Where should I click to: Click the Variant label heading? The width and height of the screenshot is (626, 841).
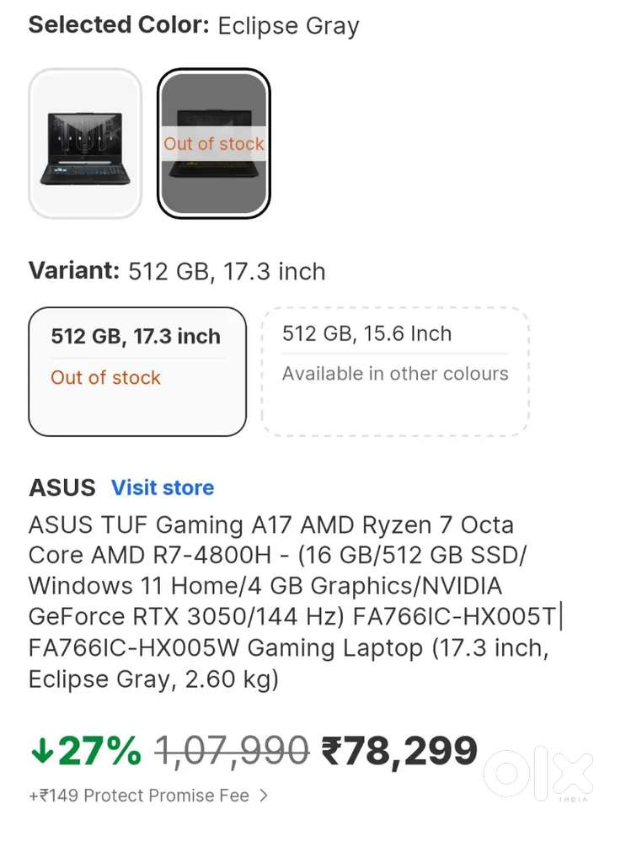pyautogui.click(x=74, y=271)
